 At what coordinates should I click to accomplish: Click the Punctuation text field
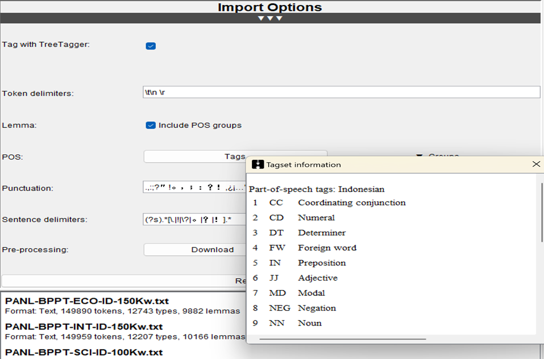pyautogui.click(x=194, y=188)
